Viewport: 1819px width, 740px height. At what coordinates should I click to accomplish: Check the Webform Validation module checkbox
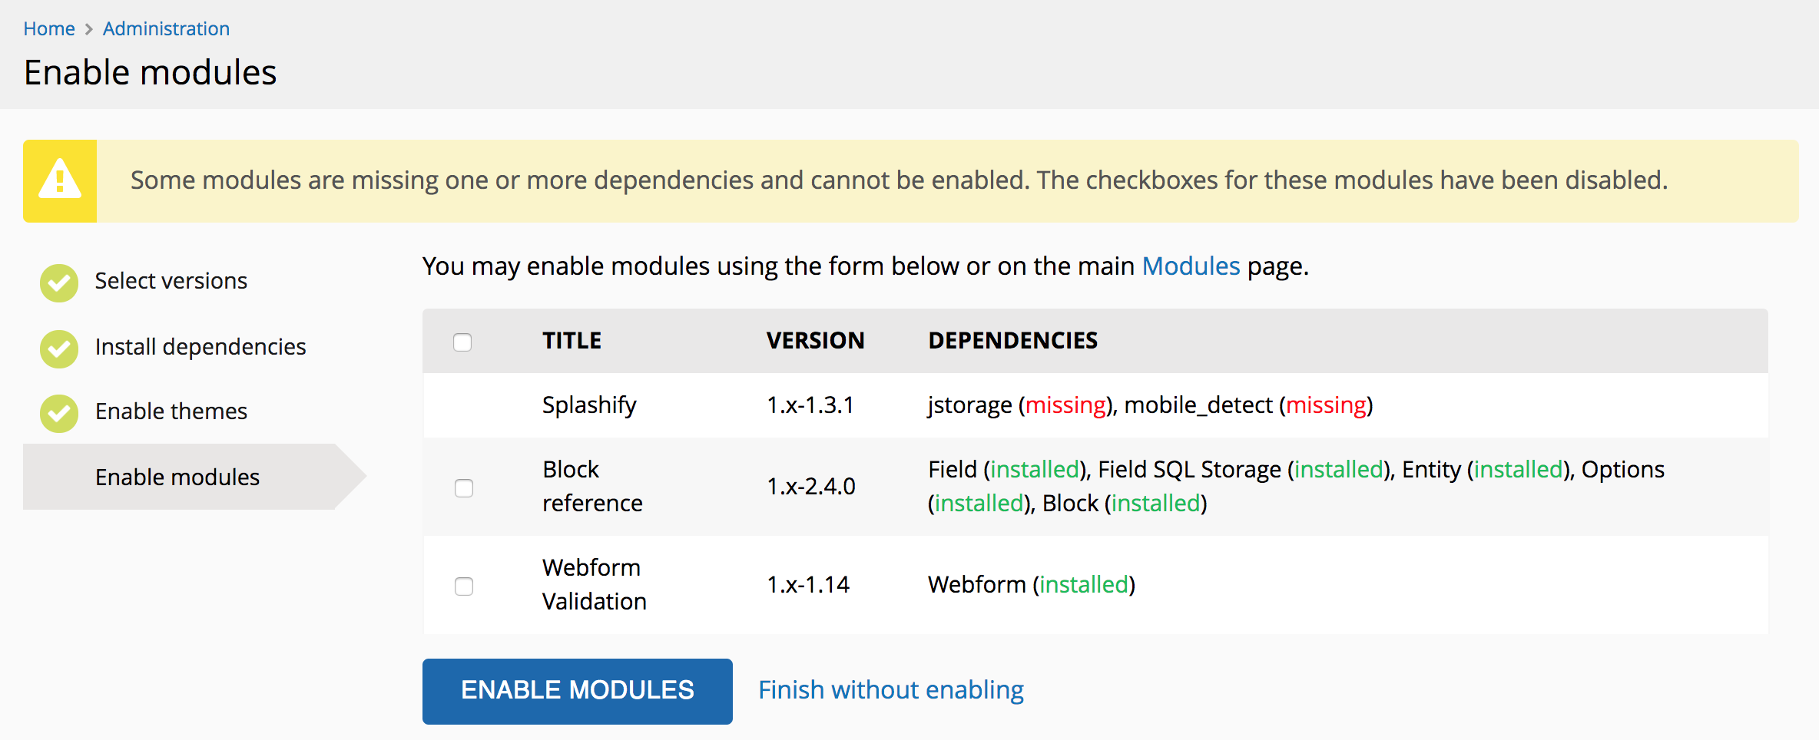pos(463,586)
